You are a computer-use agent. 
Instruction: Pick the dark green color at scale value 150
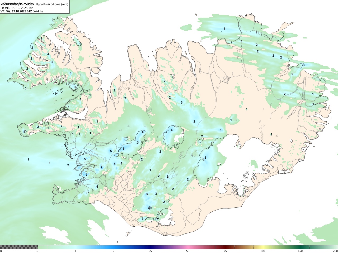tap(300, 247)
